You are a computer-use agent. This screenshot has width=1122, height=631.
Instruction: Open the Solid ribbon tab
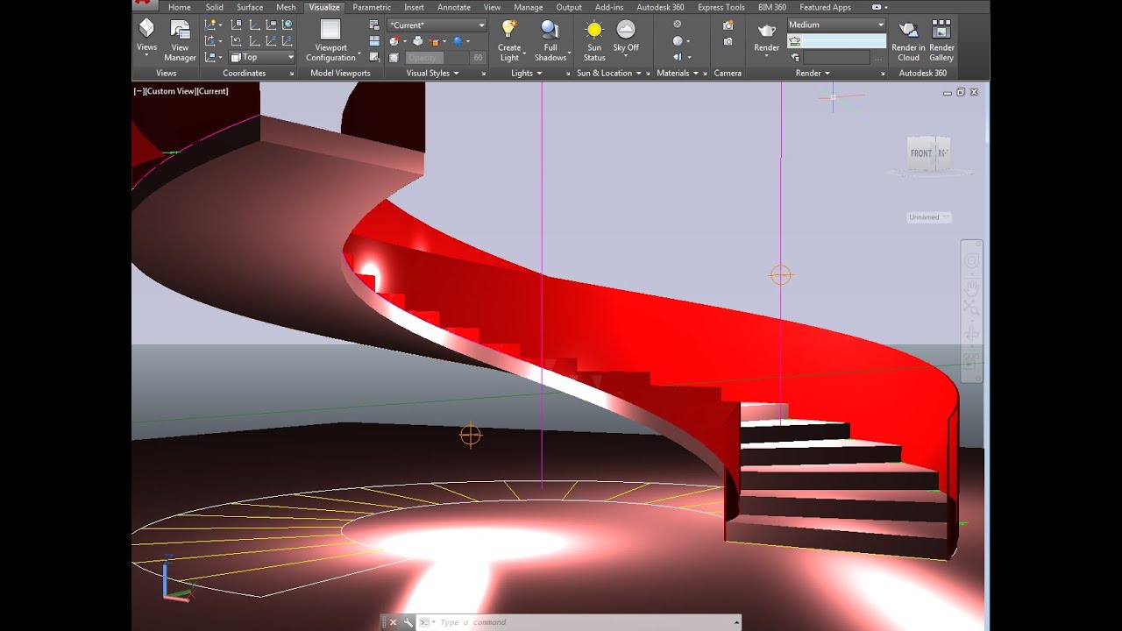coord(215,7)
